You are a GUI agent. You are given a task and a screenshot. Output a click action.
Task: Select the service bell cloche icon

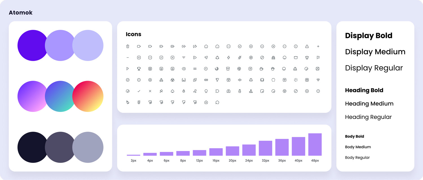pyautogui.click(x=296, y=69)
